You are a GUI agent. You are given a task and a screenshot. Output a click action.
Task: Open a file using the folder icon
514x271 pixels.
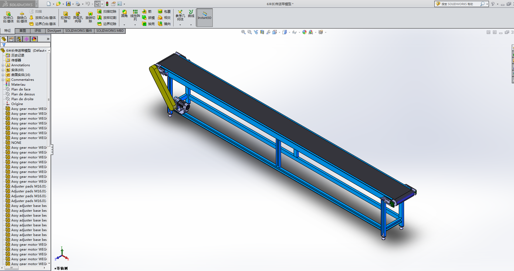pyautogui.click(x=58, y=4)
